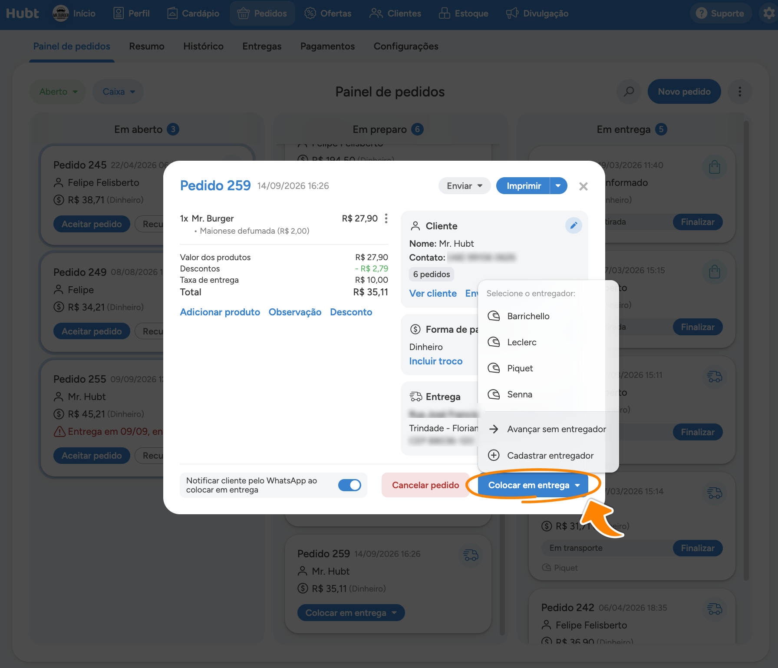Switch to the Histórico tab
The image size is (778, 668).
(x=203, y=46)
